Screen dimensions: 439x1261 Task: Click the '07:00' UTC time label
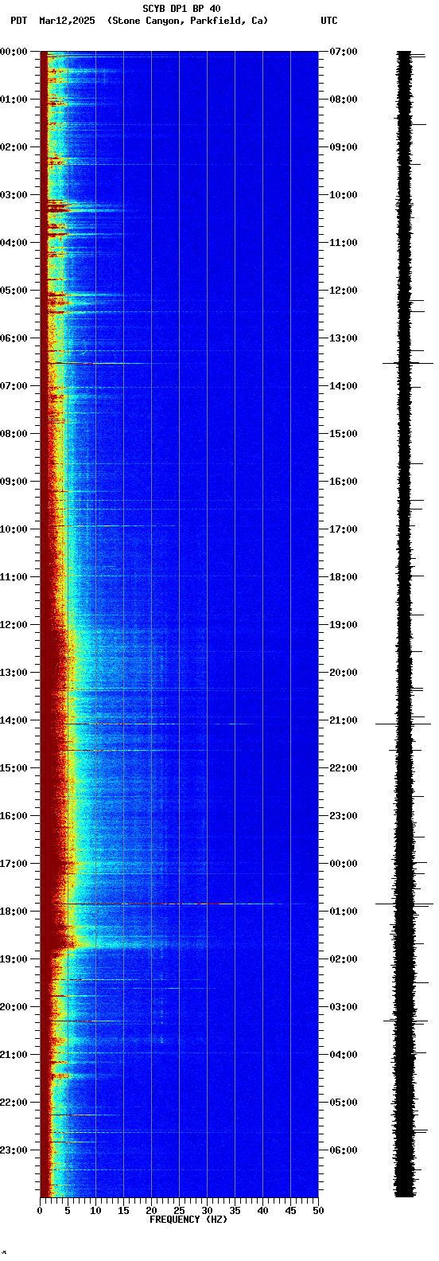344,52
